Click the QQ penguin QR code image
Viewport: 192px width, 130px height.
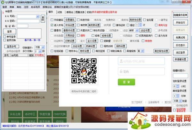click(84, 71)
